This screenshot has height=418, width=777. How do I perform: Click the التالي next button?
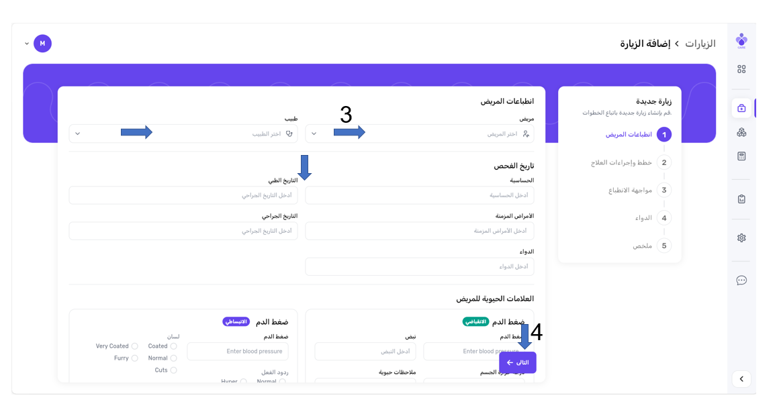pyautogui.click(x=517, y=362)
